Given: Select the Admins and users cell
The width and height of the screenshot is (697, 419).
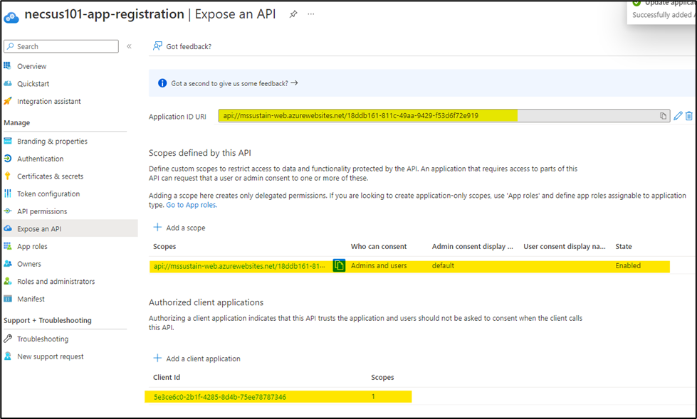Looking at the screenshot, I should click(379, 266).
